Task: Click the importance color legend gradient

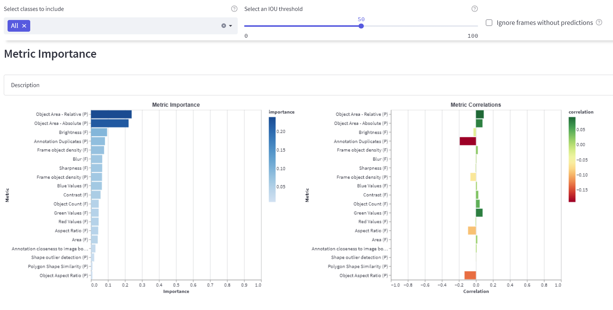Action: [x=272, y=160]
